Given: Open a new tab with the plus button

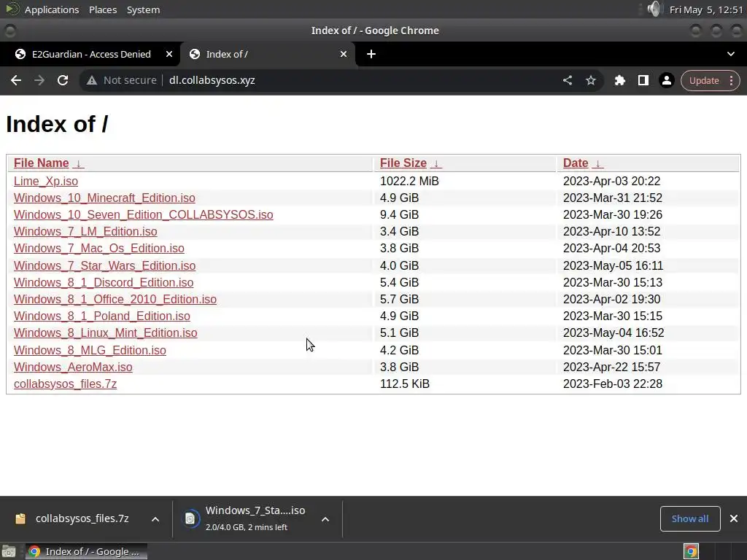Looking at the screenshot, I should point(371,54).
